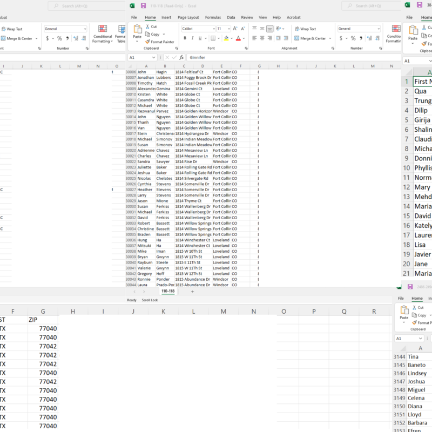This screenshot has width=432, height=432.
Task: Toggle Underline formatting
Action: click(x=201, y=38)
